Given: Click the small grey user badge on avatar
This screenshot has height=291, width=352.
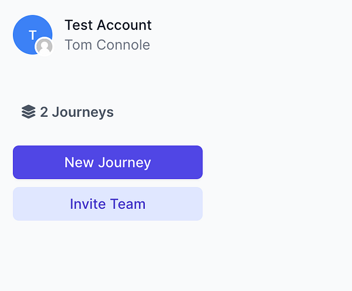Looking at the screenshot, I should click(44, 46).
